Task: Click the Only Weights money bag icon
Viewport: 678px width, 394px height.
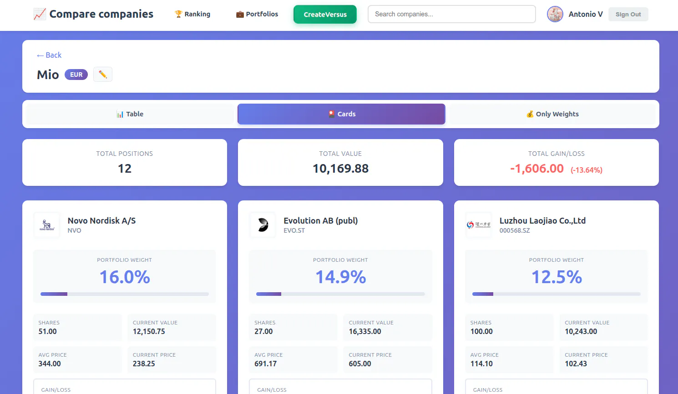Action: 530,114
